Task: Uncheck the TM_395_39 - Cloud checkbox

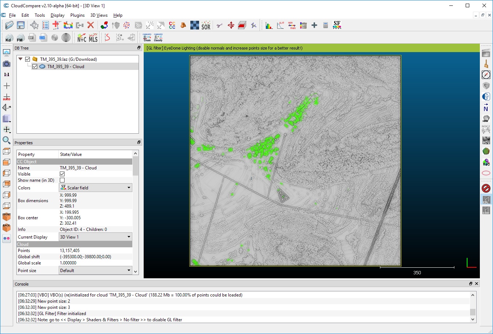Action: 35,66
